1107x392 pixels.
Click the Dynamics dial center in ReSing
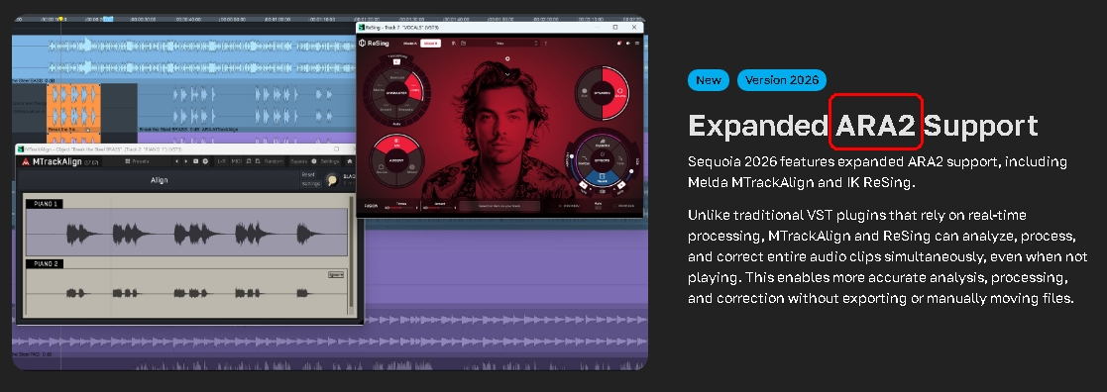[603, 92]
